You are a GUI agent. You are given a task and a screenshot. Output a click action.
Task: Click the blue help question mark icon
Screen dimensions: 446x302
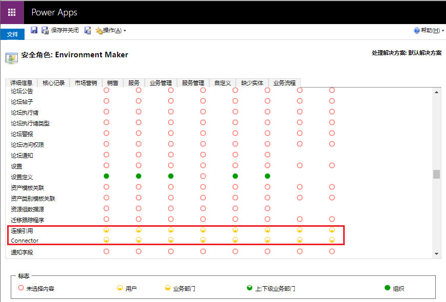pos(417,31)
